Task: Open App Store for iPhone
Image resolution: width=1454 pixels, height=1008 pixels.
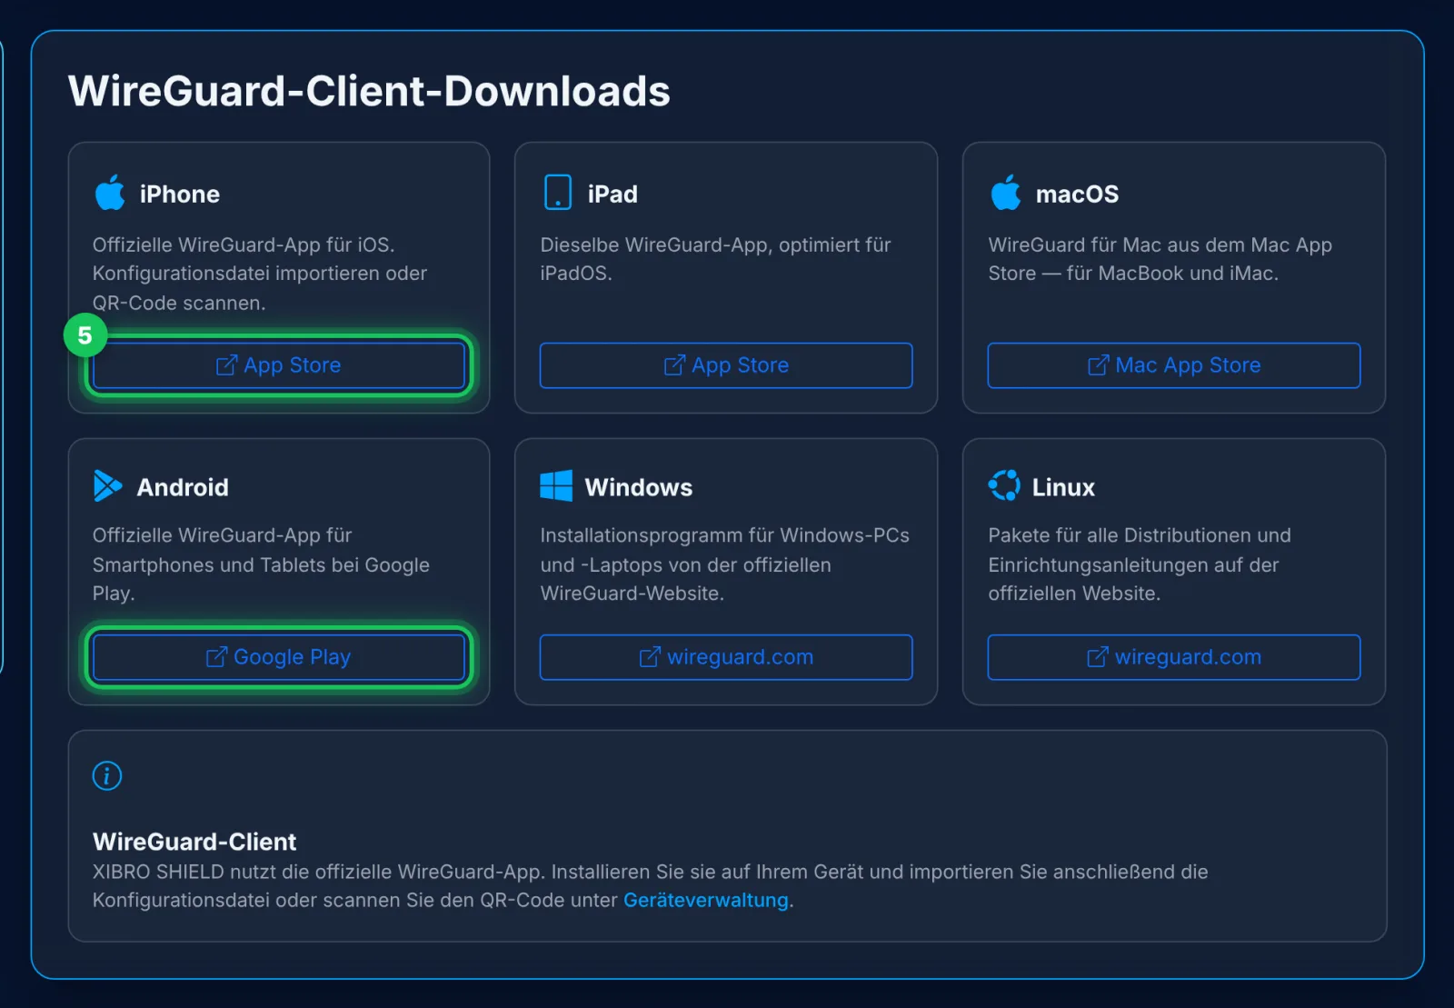Action: (279, 365)
